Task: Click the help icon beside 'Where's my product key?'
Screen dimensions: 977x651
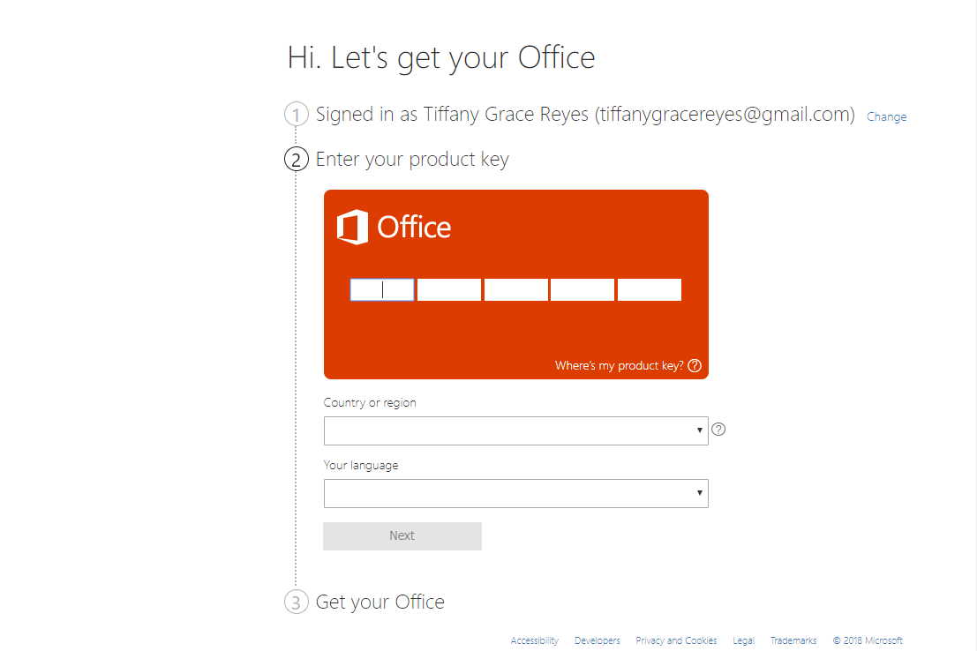Action: 695,366
